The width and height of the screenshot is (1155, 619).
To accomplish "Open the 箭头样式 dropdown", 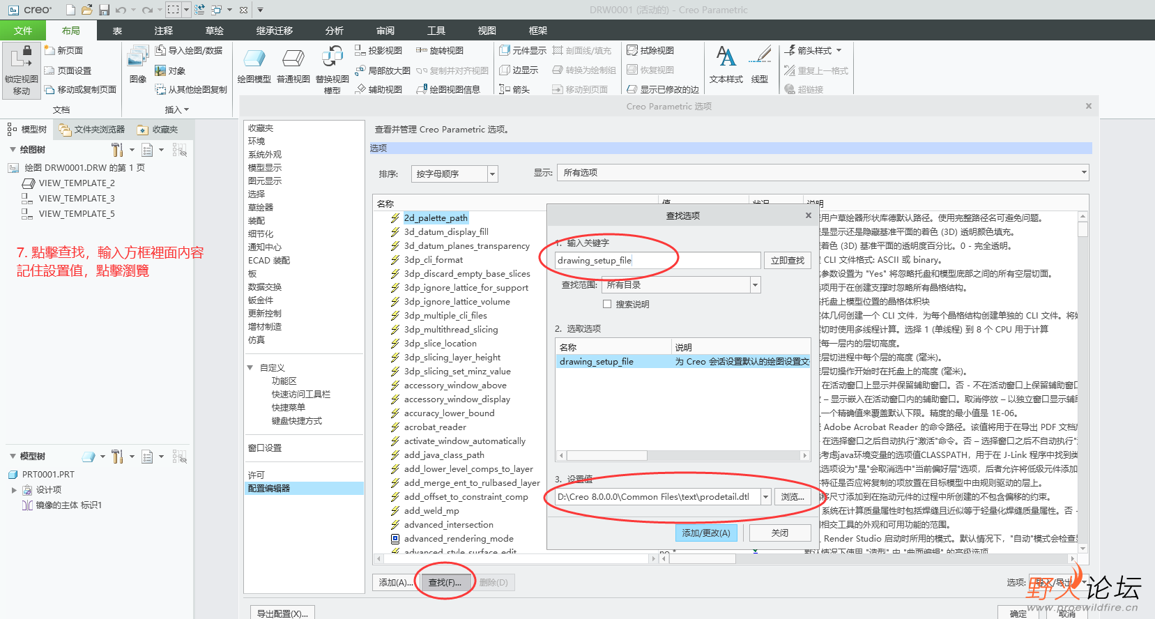I will tap(839, 50).
